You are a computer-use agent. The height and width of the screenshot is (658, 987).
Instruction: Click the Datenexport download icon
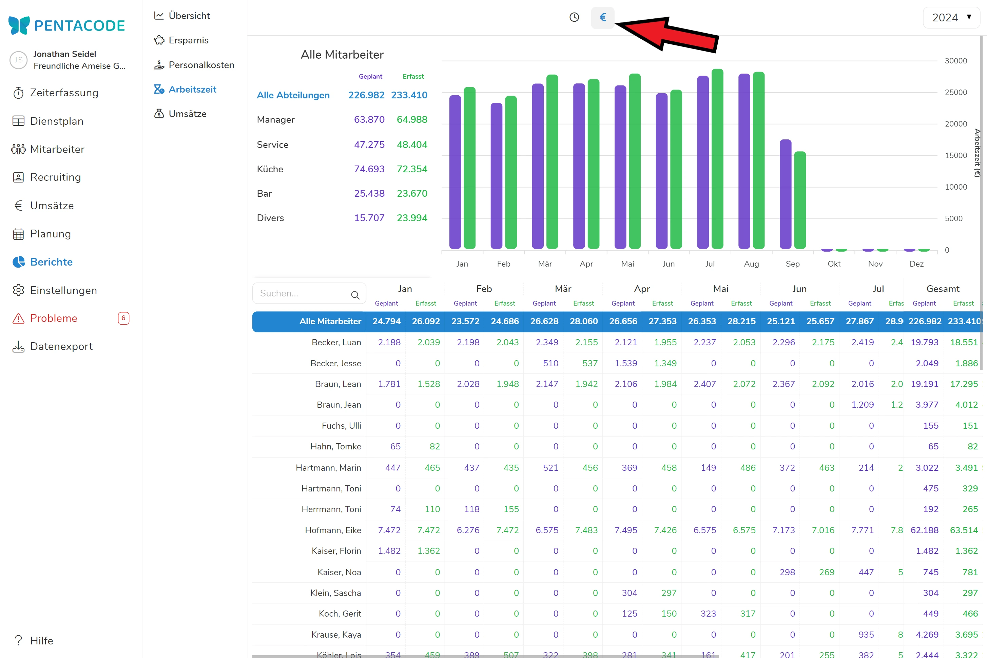point(18,347)
